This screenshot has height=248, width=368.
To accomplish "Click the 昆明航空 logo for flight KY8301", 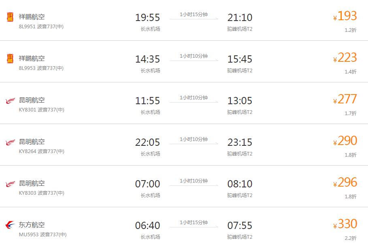I will point(10,101).
